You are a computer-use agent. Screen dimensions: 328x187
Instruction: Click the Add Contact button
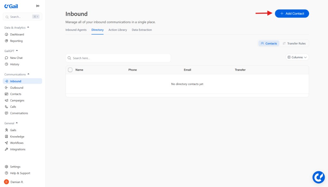[x=292, y=13]
